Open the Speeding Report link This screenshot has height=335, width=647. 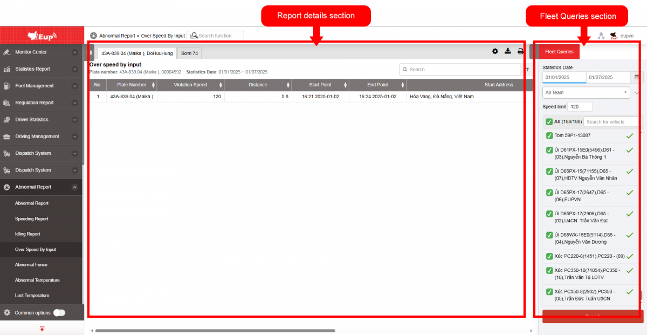click(31, 219)
